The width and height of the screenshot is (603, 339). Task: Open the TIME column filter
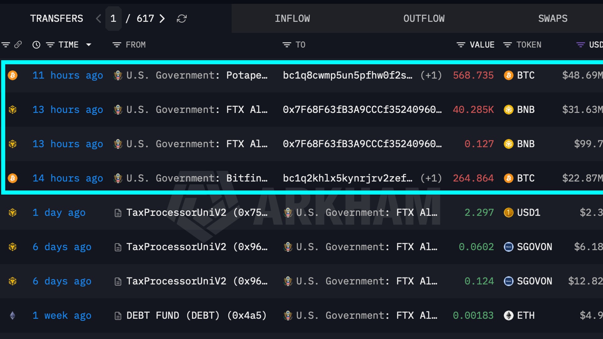click(50, 45)
